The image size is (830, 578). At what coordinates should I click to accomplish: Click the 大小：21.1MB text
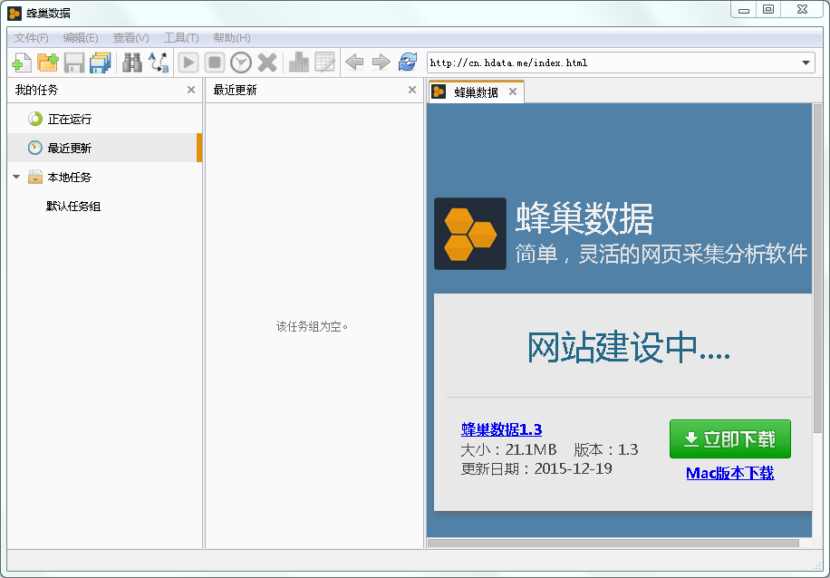pyautogui.click(x=508, y=450)
